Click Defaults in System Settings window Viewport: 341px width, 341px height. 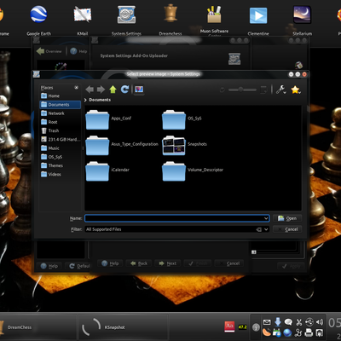click(78, 266)
